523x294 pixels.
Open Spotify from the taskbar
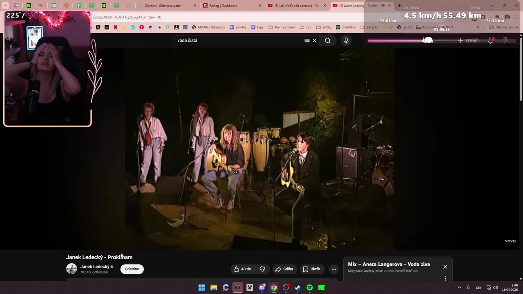coord(310,287)
